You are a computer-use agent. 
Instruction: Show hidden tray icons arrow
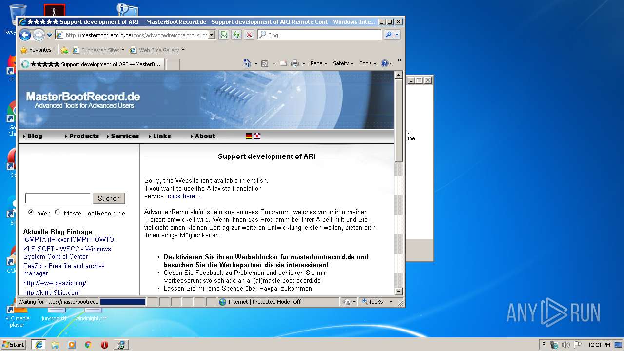click(x=544, y=344)
